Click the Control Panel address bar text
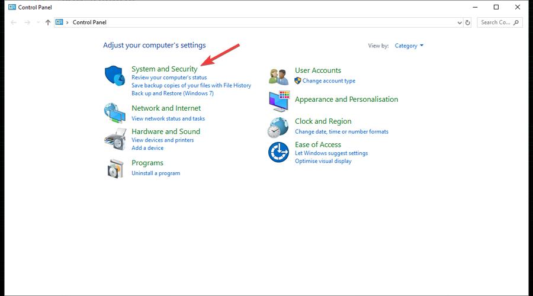The image size is (533, 296). click(89, 22)
